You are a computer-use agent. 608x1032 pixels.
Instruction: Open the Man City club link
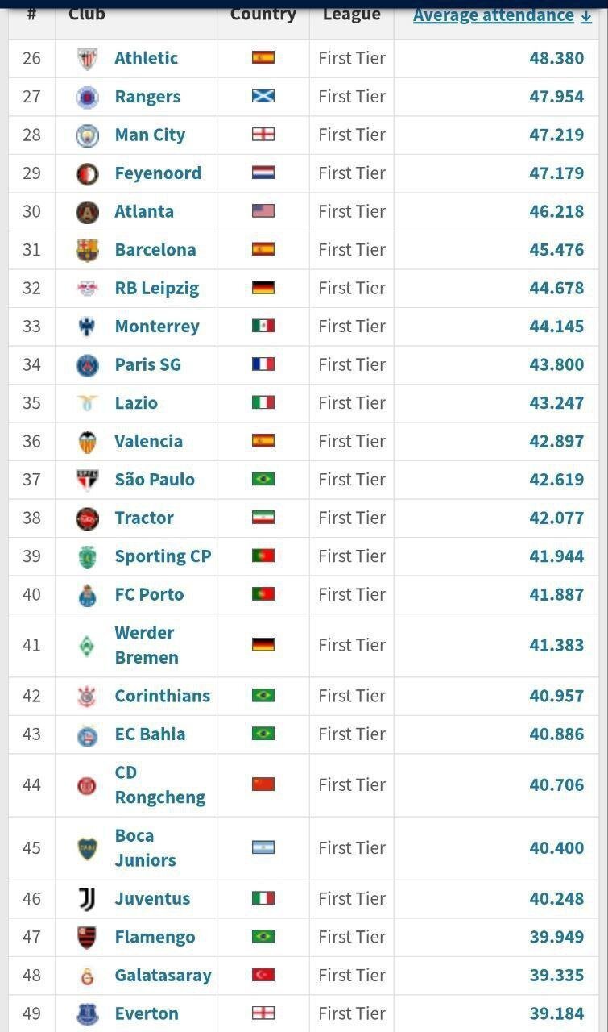[x=150, y=135]
